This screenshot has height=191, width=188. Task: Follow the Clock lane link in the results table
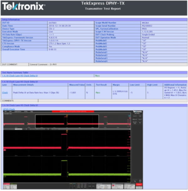[5, 93]
